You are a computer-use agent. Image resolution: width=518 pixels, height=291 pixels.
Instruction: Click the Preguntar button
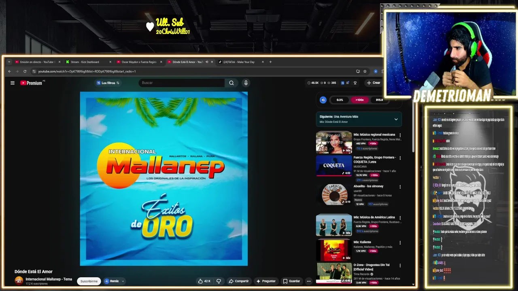click(x=266, y=281)
